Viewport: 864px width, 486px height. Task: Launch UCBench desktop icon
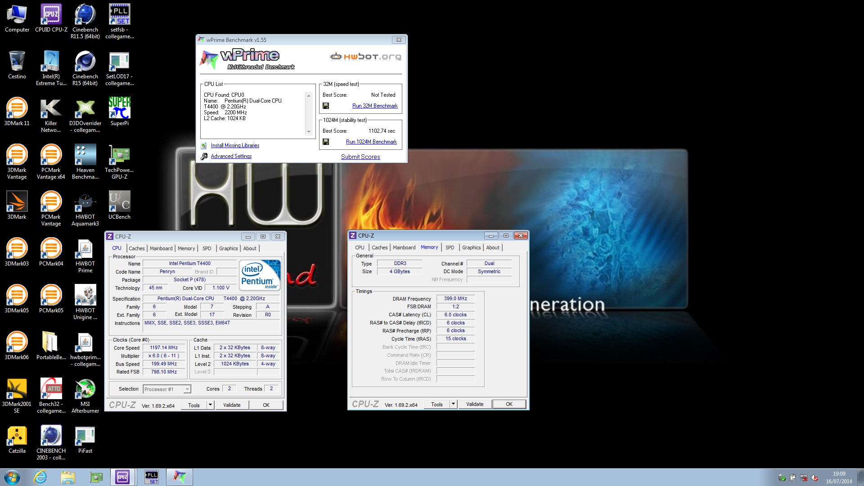(x=119, y=205)
